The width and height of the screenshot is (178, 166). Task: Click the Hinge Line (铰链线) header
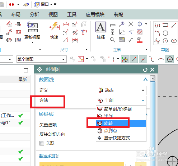(46, 114)
